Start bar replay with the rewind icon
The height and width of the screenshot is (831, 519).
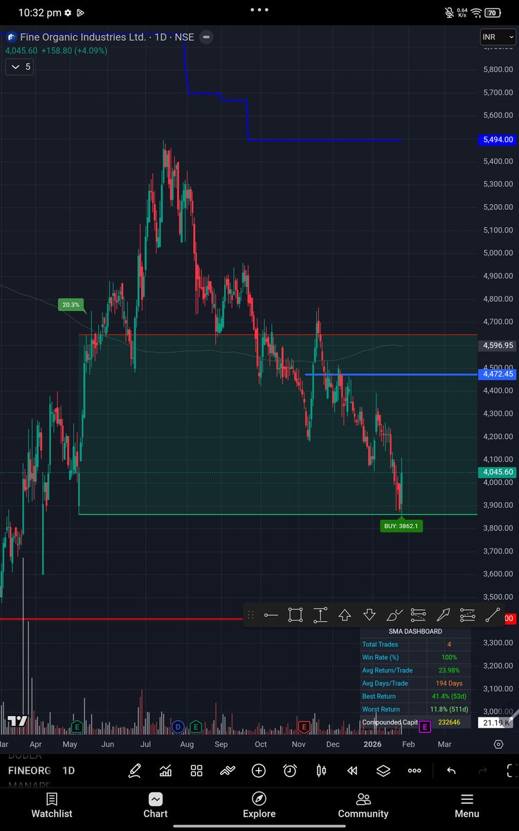click(352, 770)
